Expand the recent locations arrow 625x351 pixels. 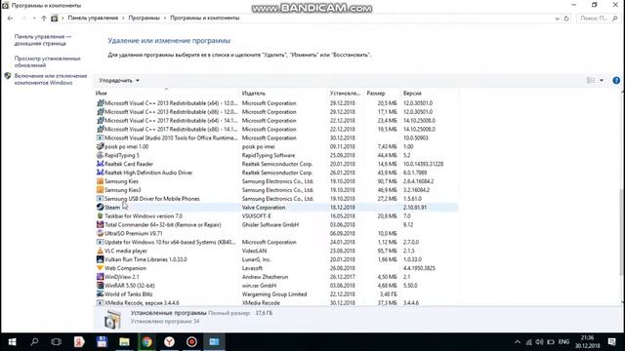pyautogui.click(x=34, y=18)
